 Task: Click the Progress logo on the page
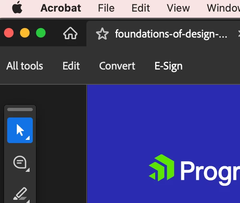(194, 170)
